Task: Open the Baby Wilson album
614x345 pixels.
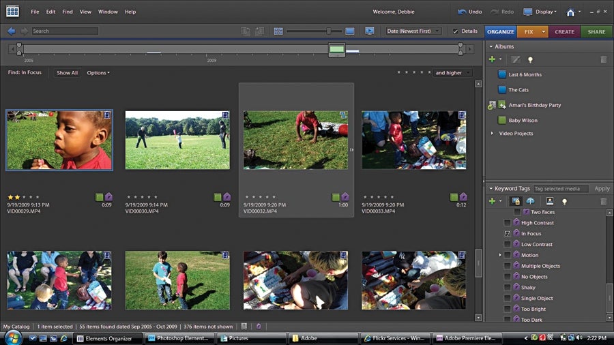Action: (523, 120)
